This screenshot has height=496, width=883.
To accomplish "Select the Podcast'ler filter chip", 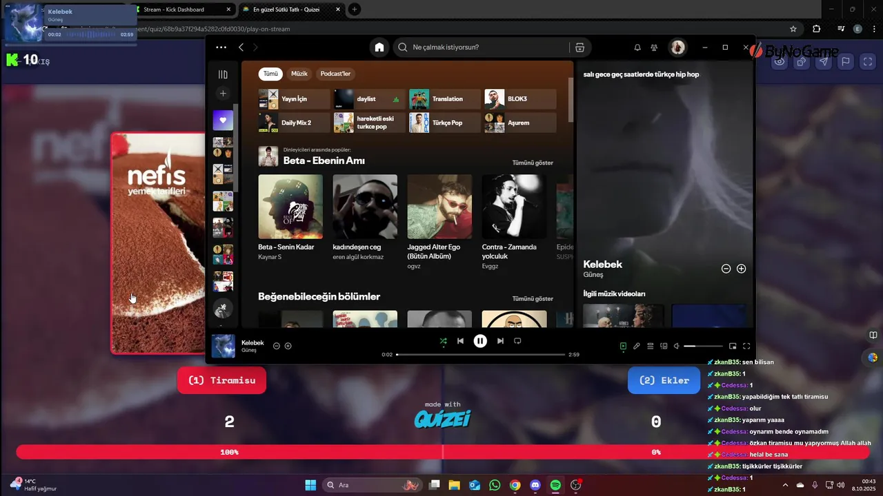I will [x=335, y=74].
